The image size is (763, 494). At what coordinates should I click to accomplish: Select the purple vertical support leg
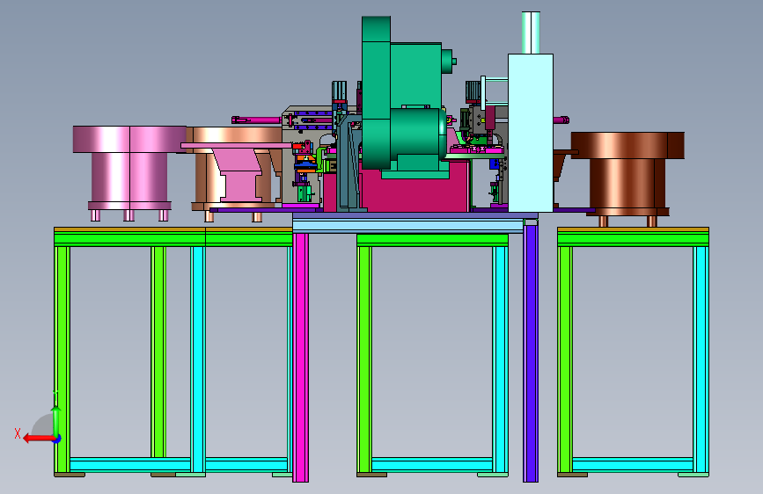coord(531,352)
